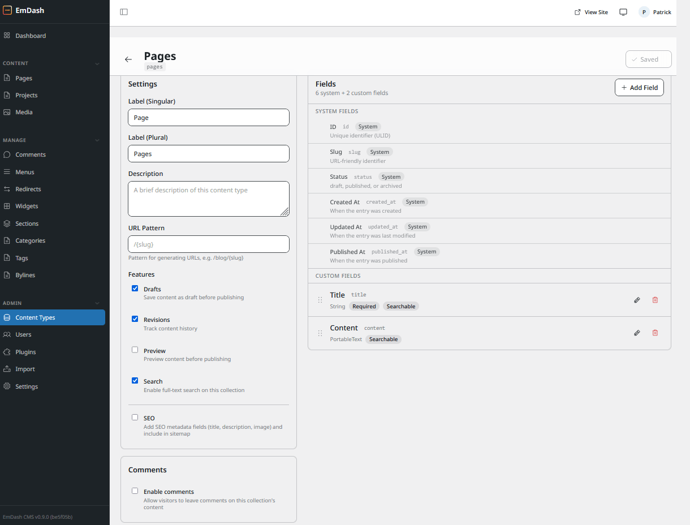690x525 pixels.
Task: Go back with the left arrow icon
Action: click(x=128, y=59)
